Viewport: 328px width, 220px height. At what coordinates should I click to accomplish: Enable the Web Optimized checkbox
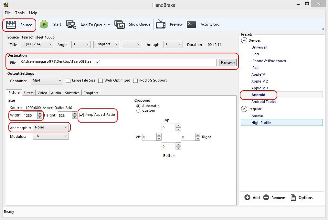(x=101, y=81)
